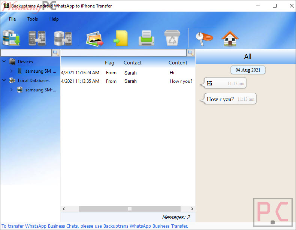Click the How r you? content cell
Viewport: 296px width, 230px height.
[181, 81]
